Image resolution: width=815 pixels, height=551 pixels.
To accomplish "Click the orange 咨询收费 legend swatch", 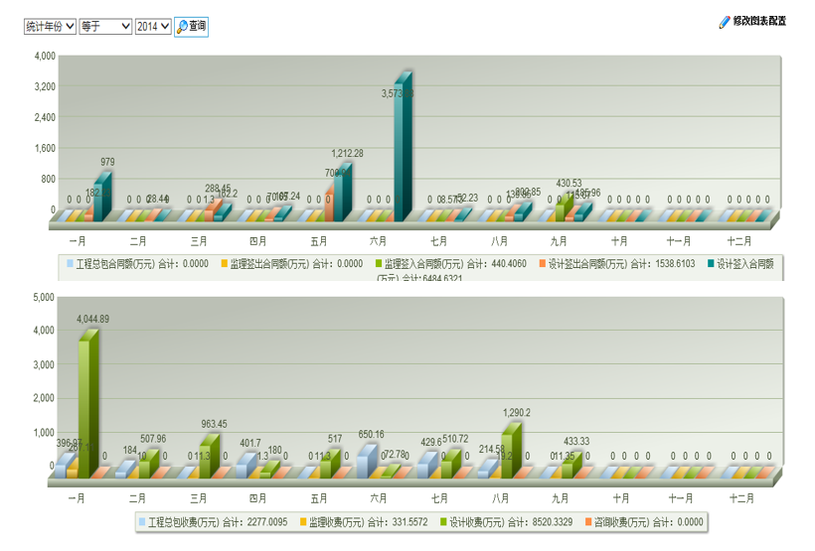I will (588, 520).
